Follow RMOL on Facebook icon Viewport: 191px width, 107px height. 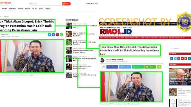[172, 58]
